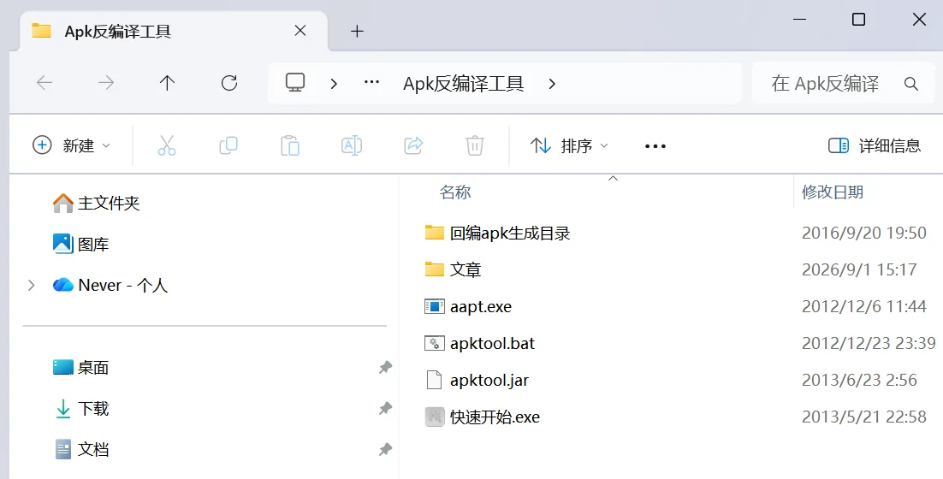
Task: Expand chevron after the monitor icon
Action: tap(334, 84)
